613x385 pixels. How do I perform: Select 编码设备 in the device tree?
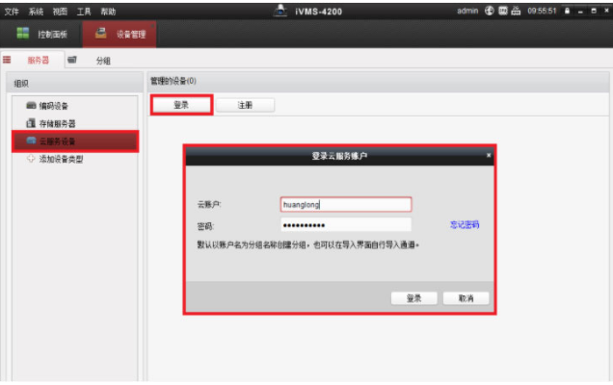(x=53, y=105)
